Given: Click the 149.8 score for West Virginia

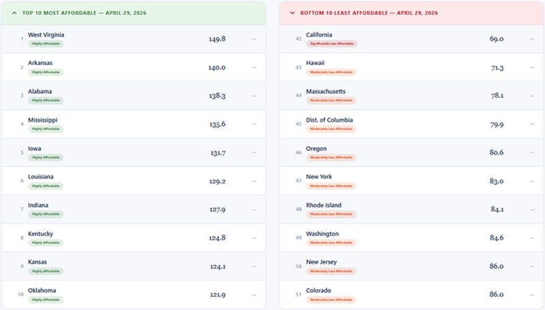Looking at the screenshot, I should tap(217, 39).
